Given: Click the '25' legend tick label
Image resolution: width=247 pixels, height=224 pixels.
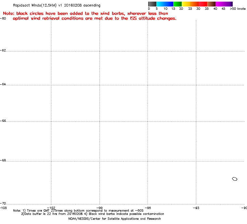Looking at the screenshot, I should click(x=190, y=9).
